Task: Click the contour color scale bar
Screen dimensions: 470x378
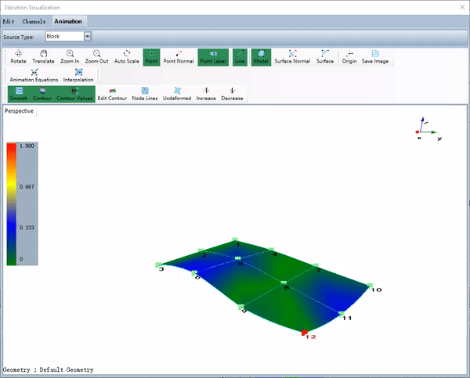Action: tap(12, 204)
